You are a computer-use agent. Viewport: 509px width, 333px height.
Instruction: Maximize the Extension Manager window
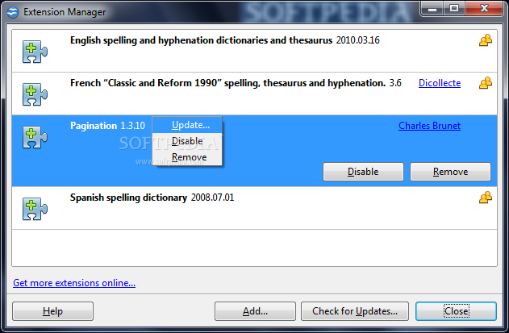pos(454,8)
